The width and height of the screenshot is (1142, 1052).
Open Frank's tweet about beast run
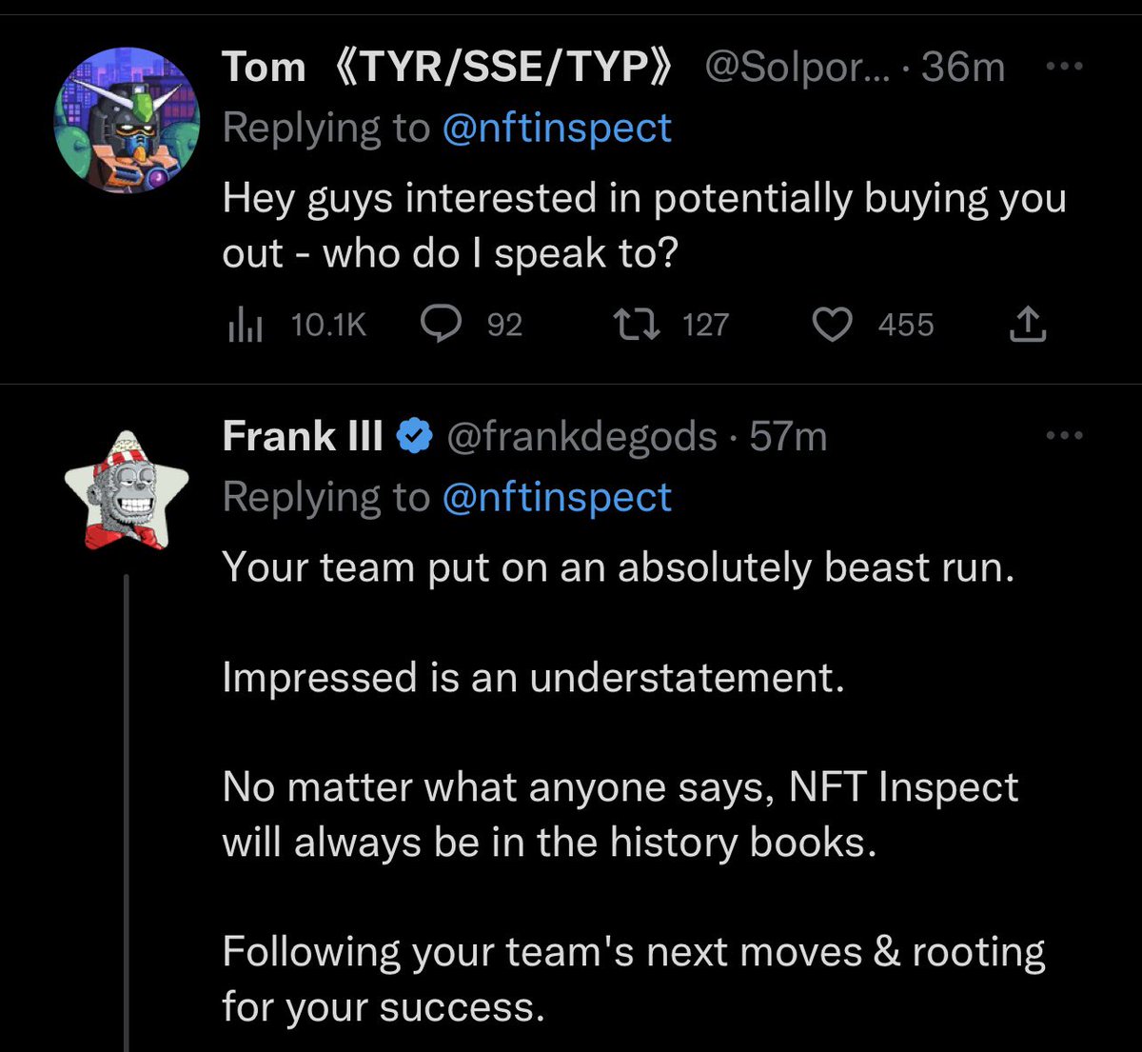[619, 568]
